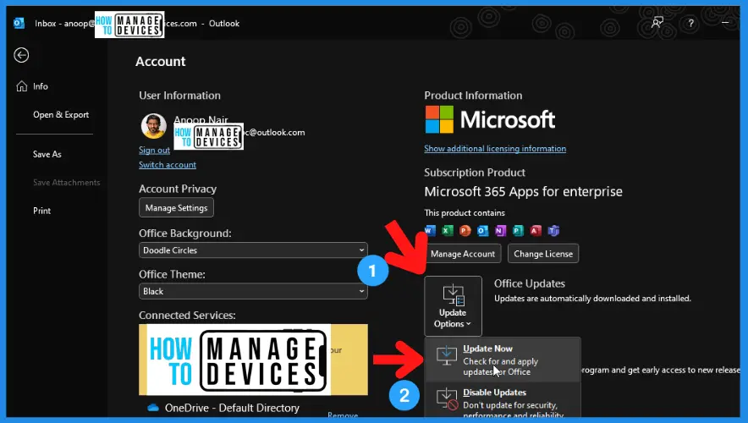Expand the Update Options button
748x423 pixels.
pyautogui.click(x=453, y=306)
